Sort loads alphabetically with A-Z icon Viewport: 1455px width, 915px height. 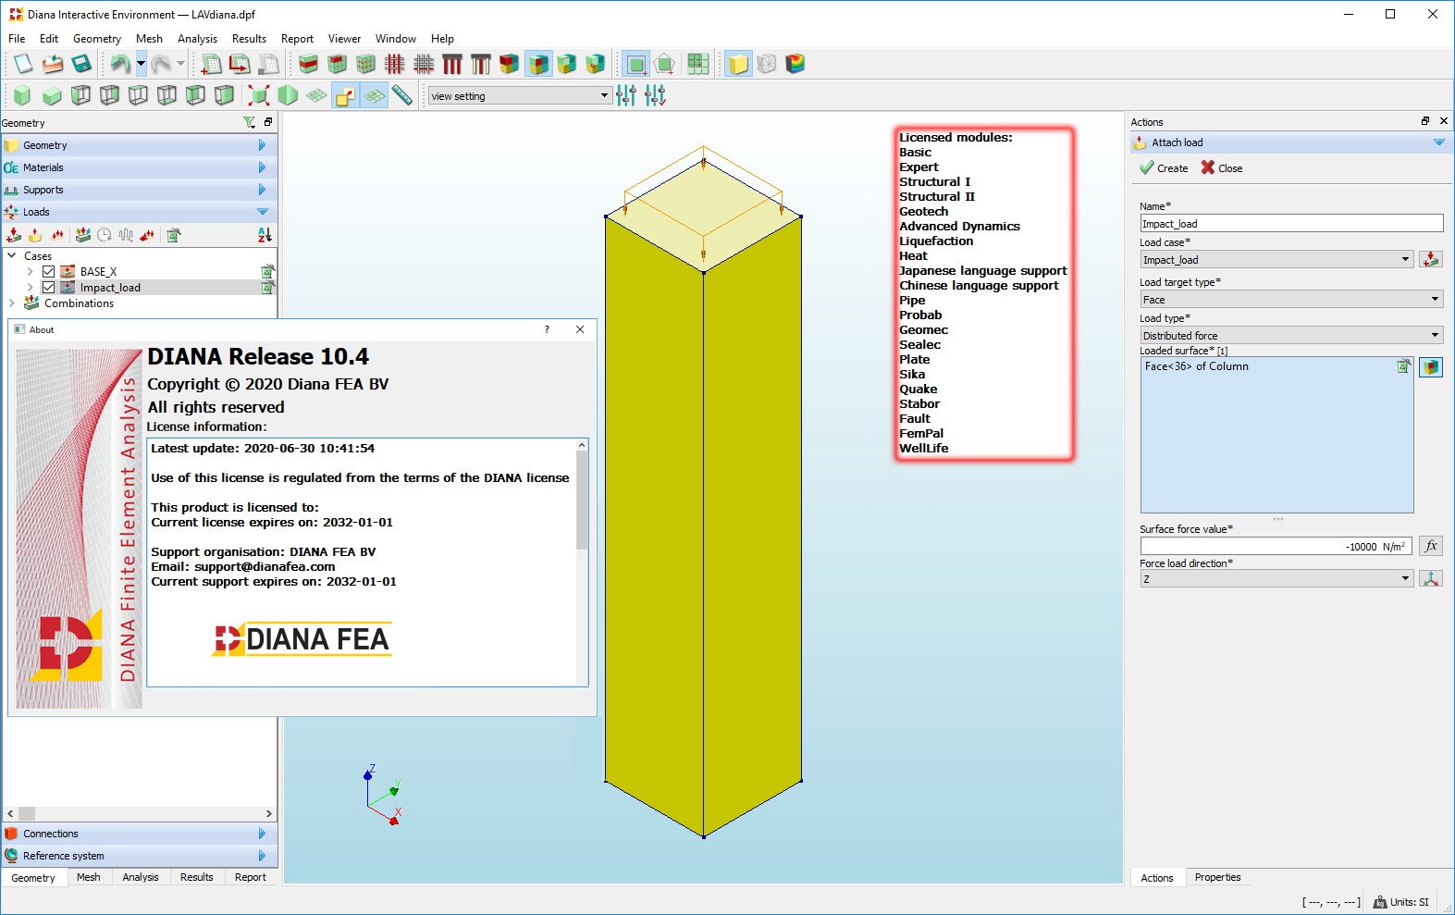265,235
